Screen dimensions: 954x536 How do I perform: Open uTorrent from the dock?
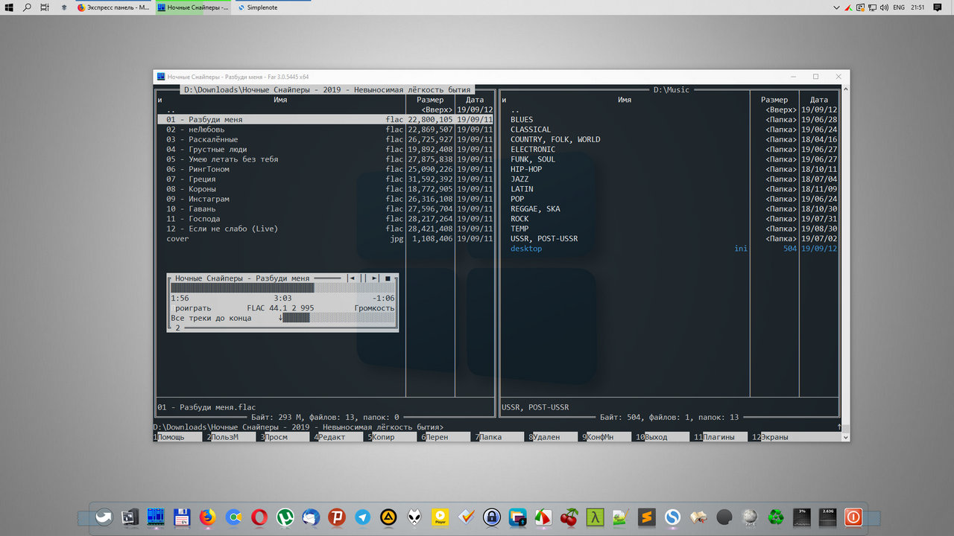coord(285,517)
